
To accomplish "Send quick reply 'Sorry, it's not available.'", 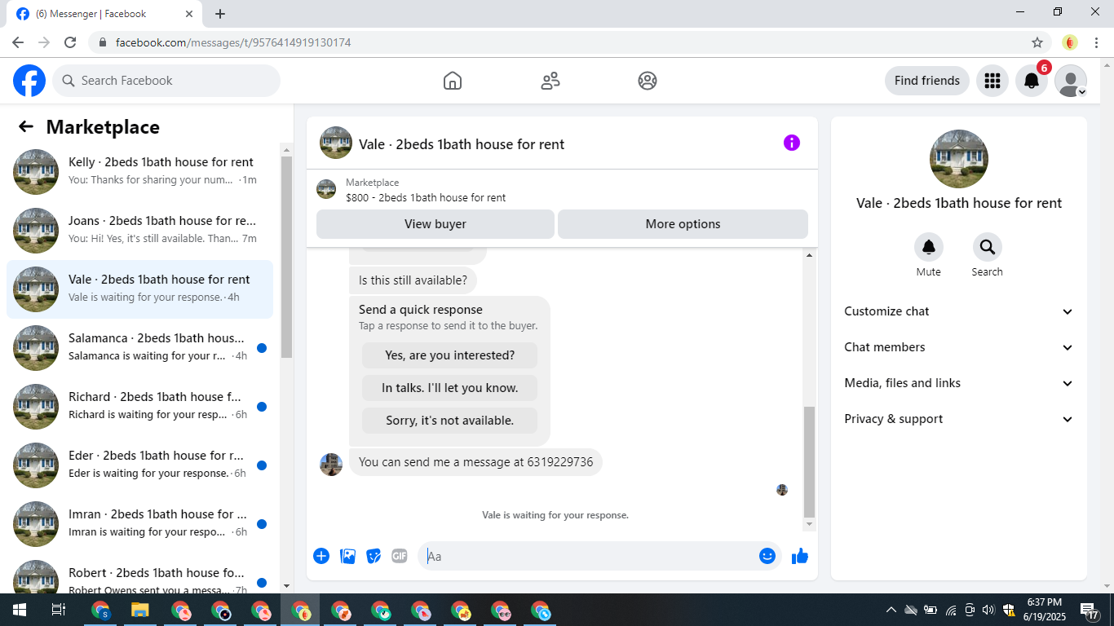I will [449, 421].
